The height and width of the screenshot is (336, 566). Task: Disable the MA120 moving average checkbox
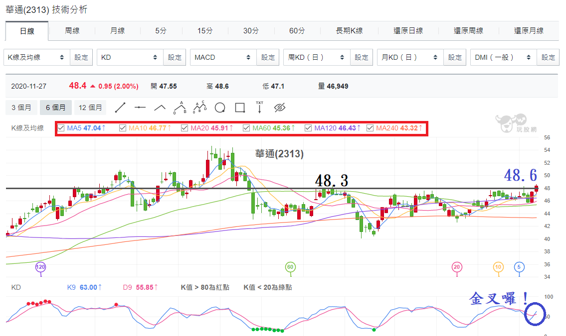pyautogui.click(x=308, y=128)
